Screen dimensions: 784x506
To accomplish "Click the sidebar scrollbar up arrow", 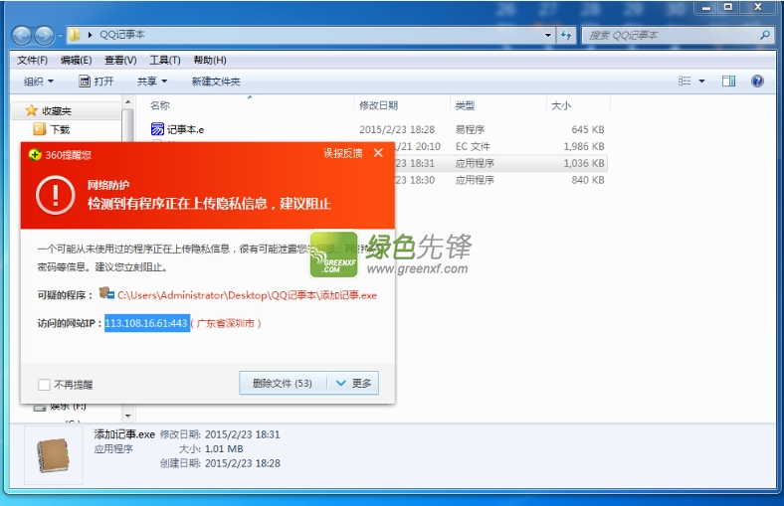I will click(x=128, y=102).
